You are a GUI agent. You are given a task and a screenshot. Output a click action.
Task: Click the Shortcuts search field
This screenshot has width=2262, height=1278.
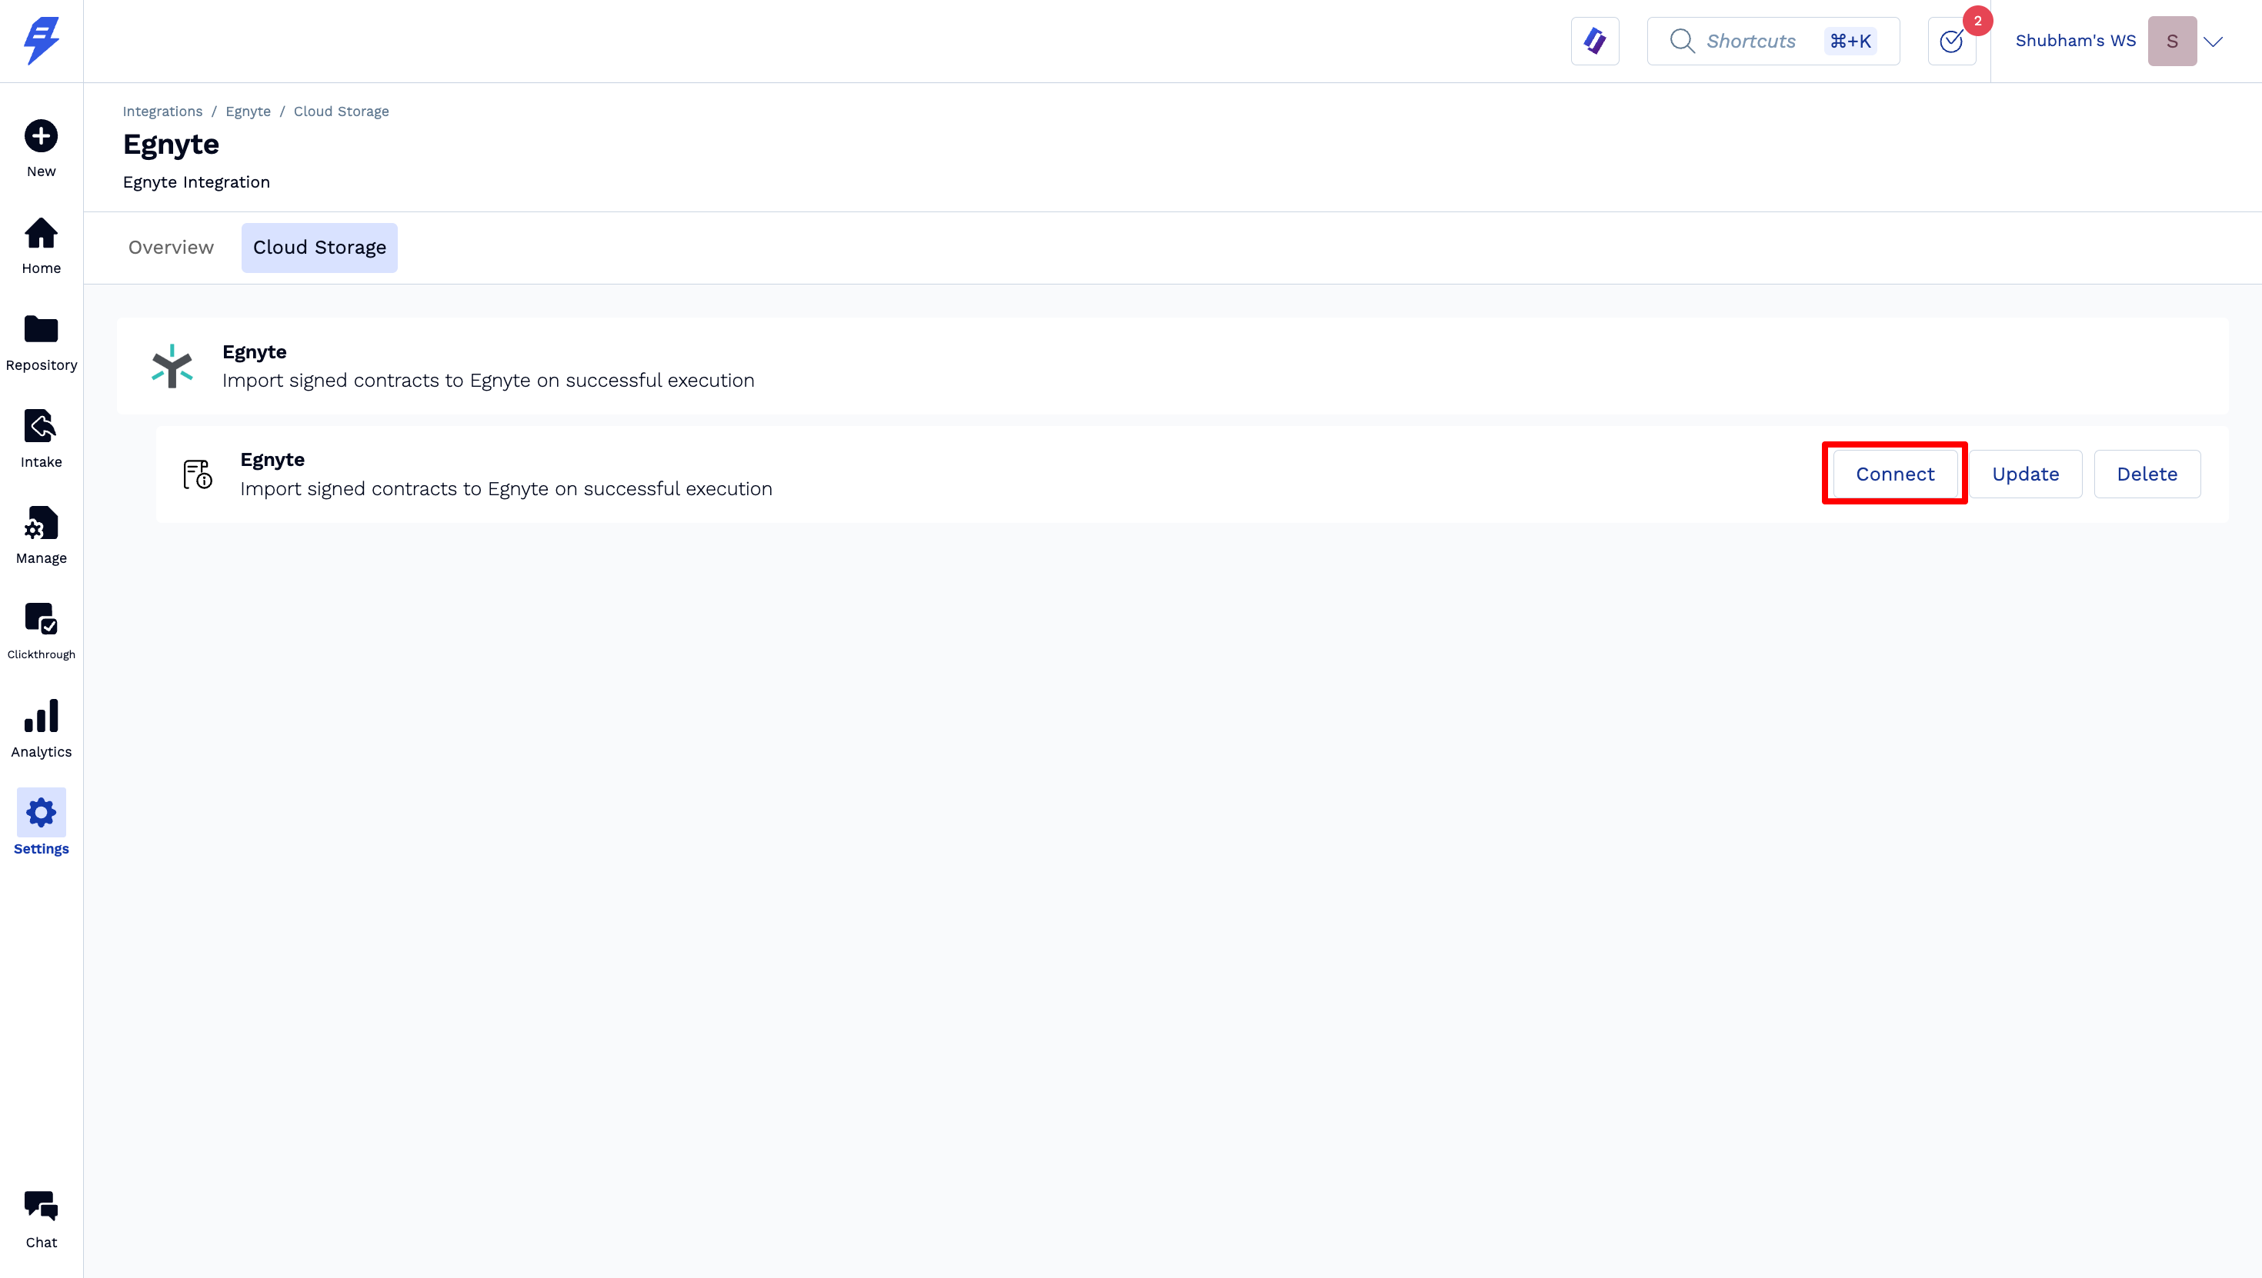(1772, 42)
